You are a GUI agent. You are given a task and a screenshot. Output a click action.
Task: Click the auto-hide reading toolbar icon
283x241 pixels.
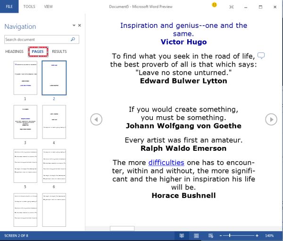(x=232, y=7)
